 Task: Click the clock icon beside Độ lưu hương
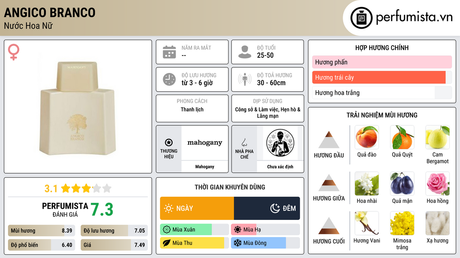pyautogui.click(x=169, y=79)
